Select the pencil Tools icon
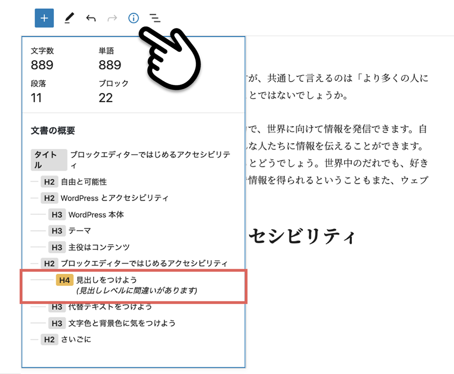This screenshot has height=374, width=454. (x=69, y=18)
